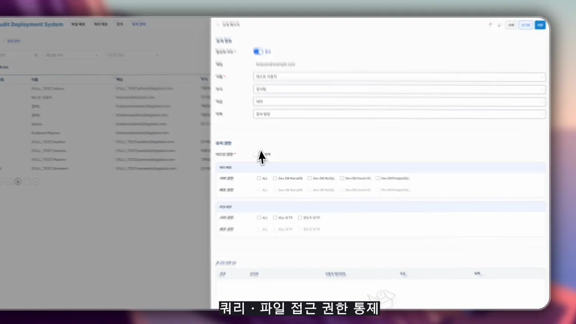576x324 pixels.
Task: Click the test user email text field
Action: tap(275, 64)
